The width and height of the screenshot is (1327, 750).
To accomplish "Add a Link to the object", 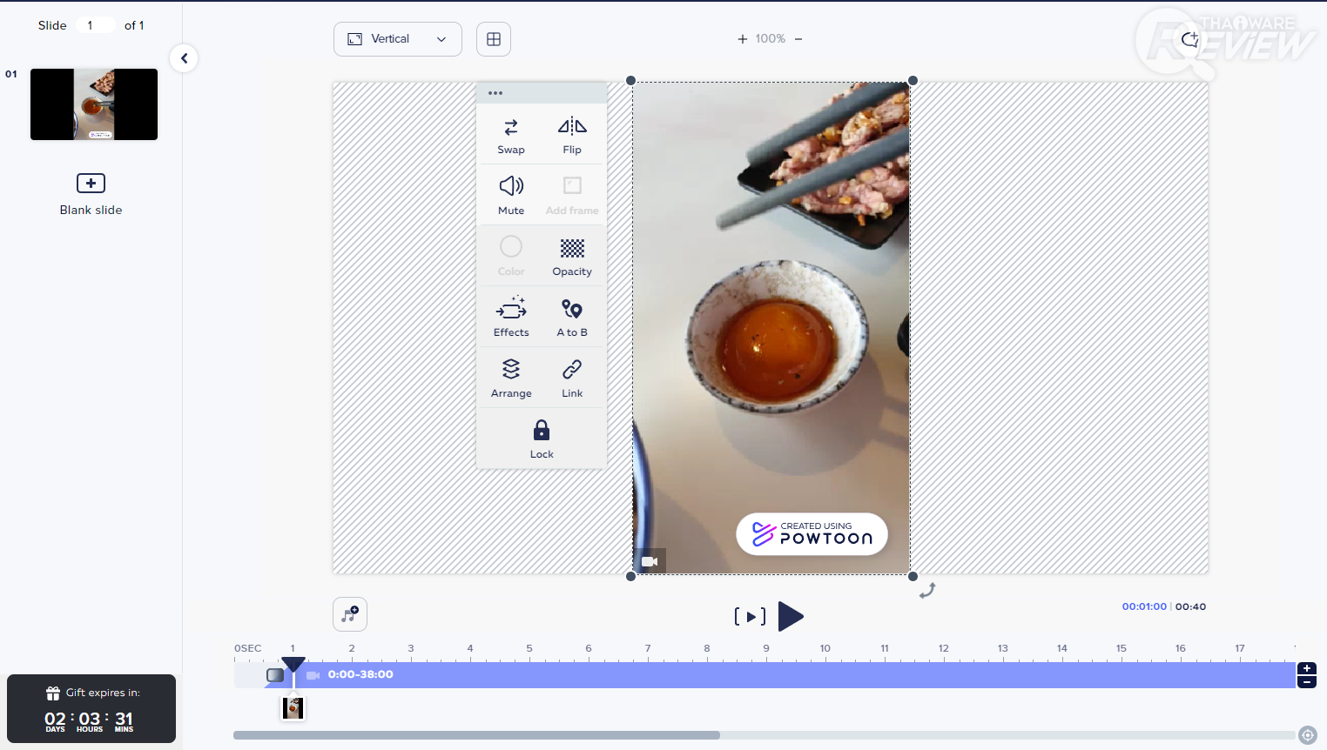I will [572, 378].
